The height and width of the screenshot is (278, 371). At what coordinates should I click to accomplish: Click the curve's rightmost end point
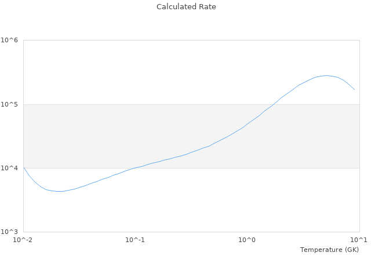tap(355, 90)
